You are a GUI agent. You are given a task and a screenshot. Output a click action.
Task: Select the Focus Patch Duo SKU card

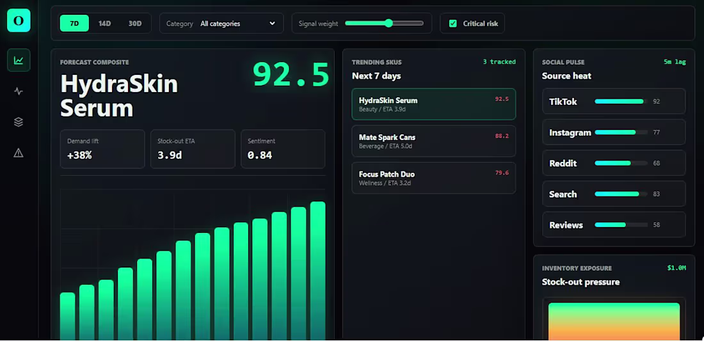click(434, 178)
